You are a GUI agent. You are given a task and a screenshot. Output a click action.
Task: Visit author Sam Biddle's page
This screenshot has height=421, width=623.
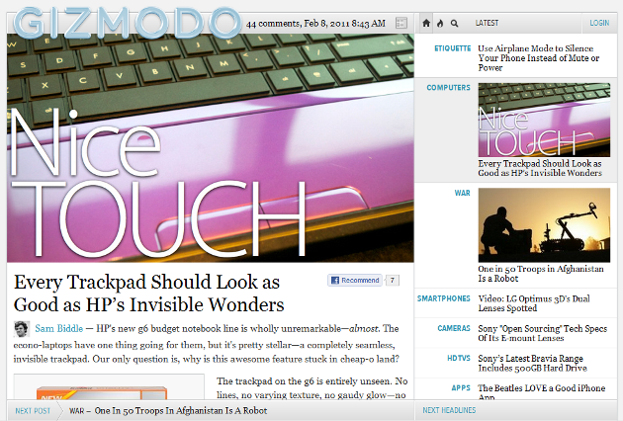point(58,328)
